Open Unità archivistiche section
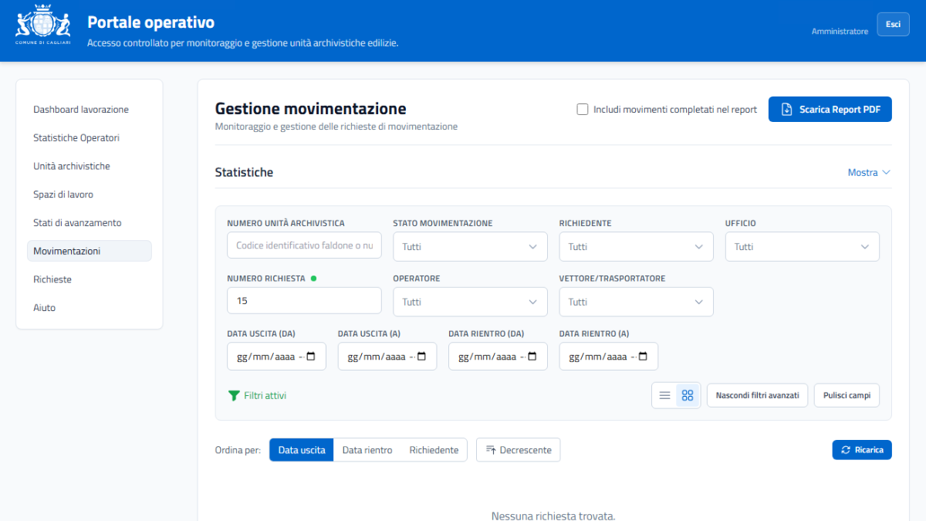The height and width of the screenshot is (521, 926). coord(90,166)
